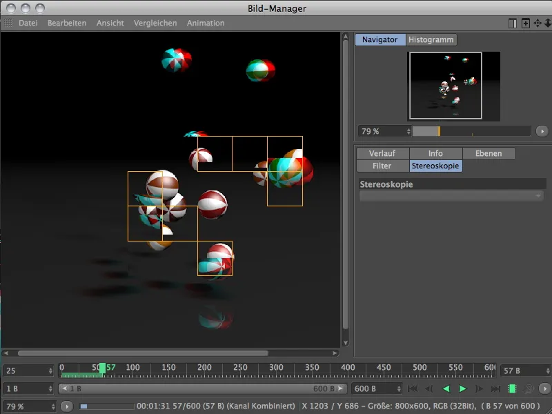Open the Ebenen tab
The width and height of the screenshot is (552, 414).
tap(489, 153)
